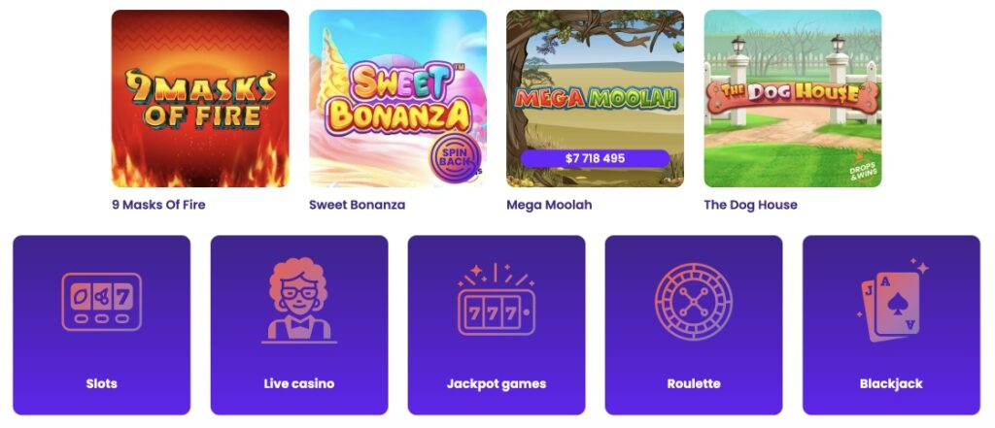Click the Spin Back badge on Sweet Bonanza
Viewport: 995px width, 428px height.
click(456, 157)
